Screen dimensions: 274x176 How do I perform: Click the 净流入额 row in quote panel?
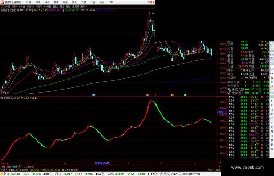[x=248, y=82]
